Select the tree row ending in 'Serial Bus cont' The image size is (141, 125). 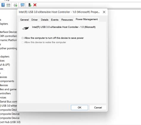pos(9,102)
